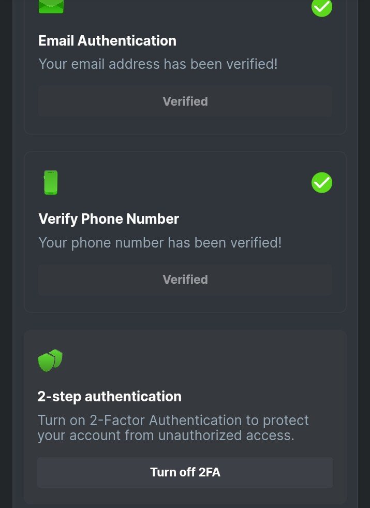The width and height of the screenshot is (370, 508).
Task: Turn off 2FA
Action: 185,472
